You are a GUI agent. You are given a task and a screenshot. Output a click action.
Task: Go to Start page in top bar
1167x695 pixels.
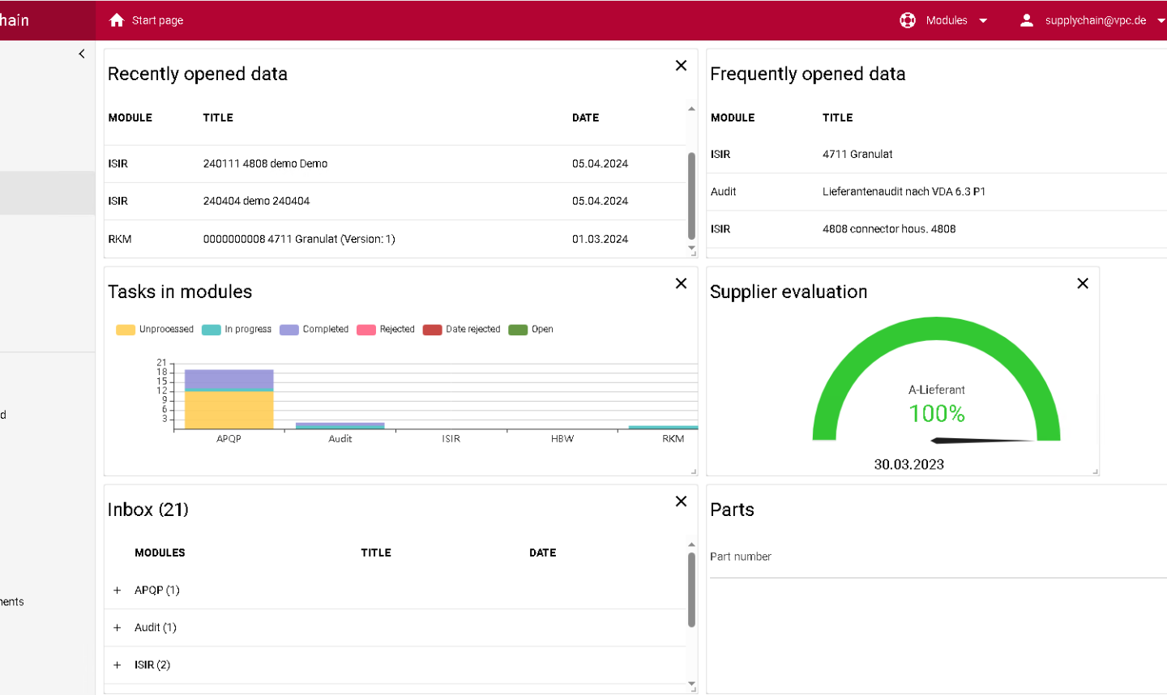coord(157,20)
